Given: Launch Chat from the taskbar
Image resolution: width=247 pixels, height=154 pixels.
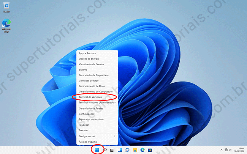Looking at the screenshot, I should point(127,150).
